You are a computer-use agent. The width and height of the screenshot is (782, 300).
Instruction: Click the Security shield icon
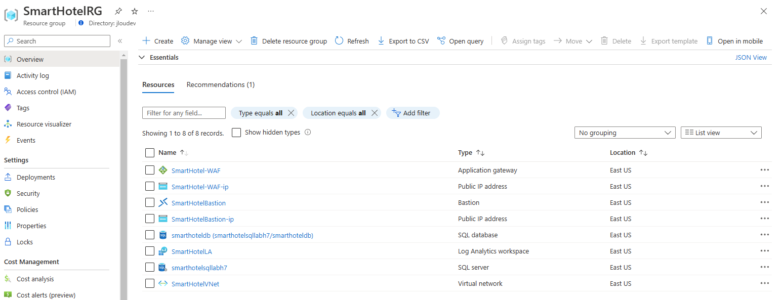(x=8, y=193)
